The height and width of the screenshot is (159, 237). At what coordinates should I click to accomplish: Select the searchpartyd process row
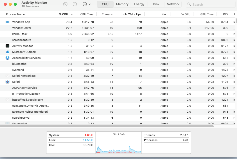tap(117, 118)
